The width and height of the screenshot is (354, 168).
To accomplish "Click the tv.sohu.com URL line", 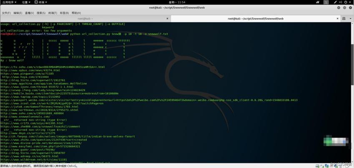I will tap(53, 67).
